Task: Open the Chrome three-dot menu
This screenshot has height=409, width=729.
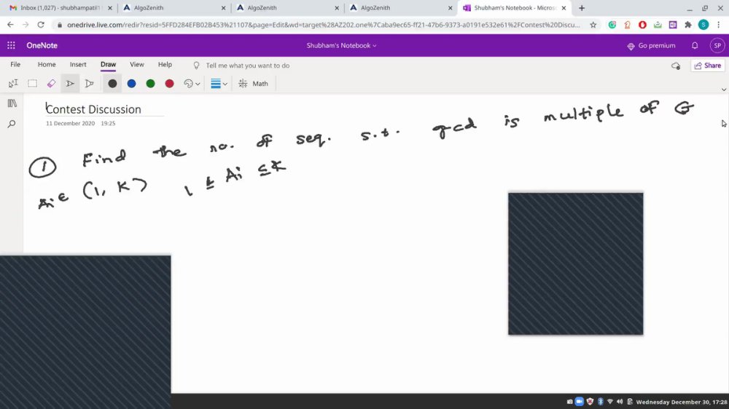Action: (x=719, y=25)
